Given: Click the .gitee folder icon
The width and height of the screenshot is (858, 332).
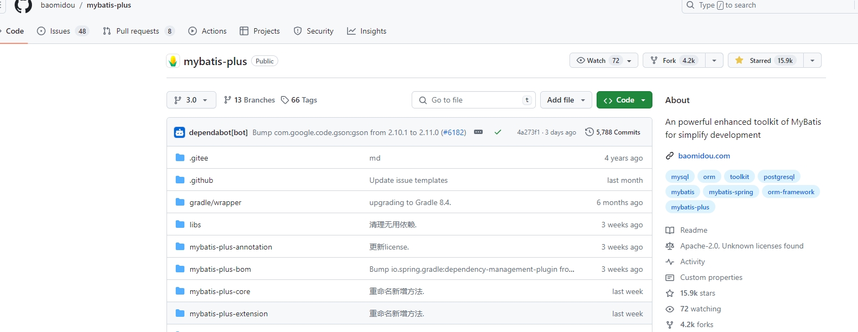Looking at the screenshot, I should 180,158.
